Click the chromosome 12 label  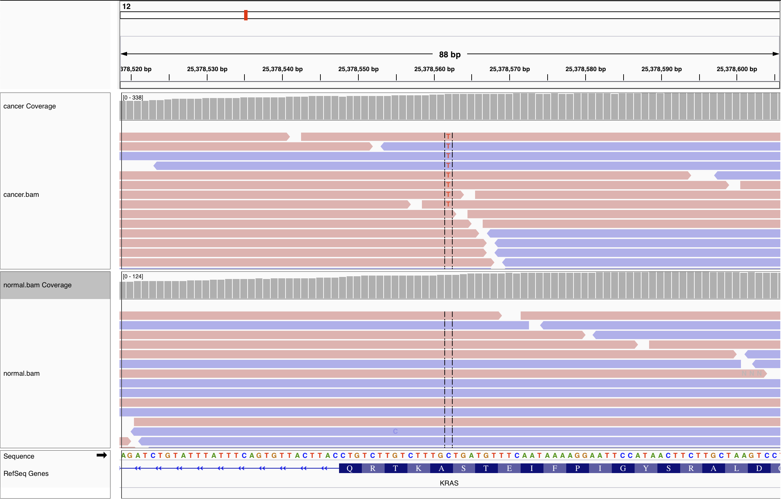tap(126, 6)
